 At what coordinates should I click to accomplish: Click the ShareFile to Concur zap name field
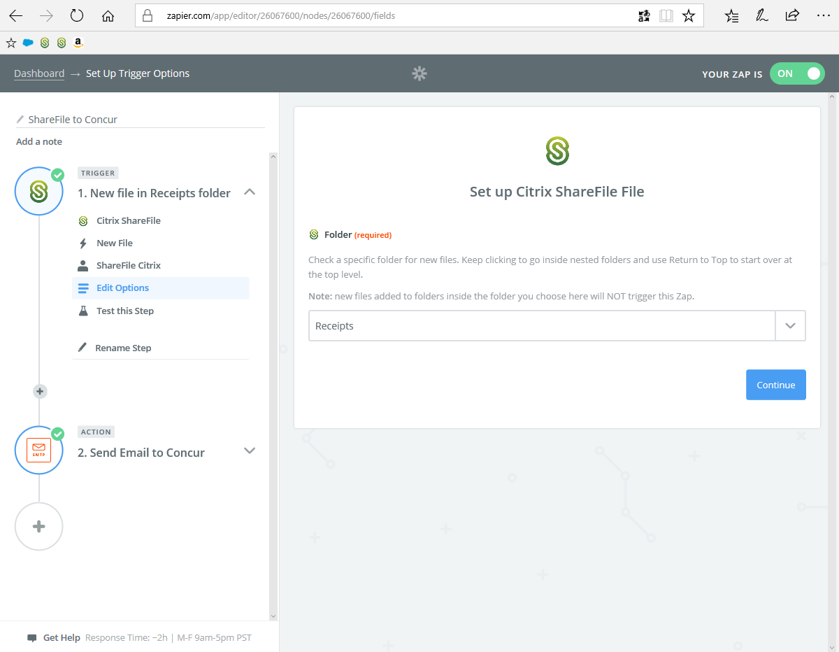tap(140, 120)
